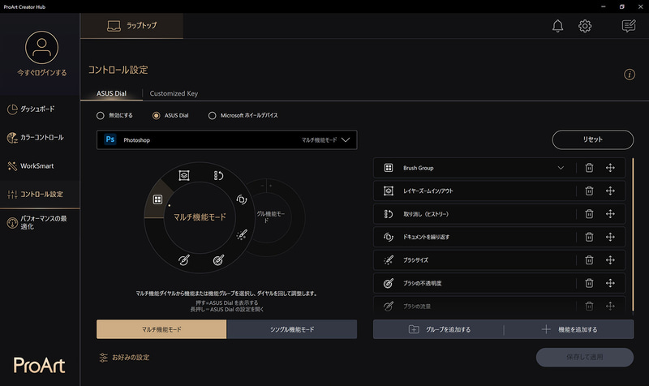The height and width of the screenshot is (386, 649).
Task: Select the brush flow icon on the dial
Action: [x=184, y=259]
